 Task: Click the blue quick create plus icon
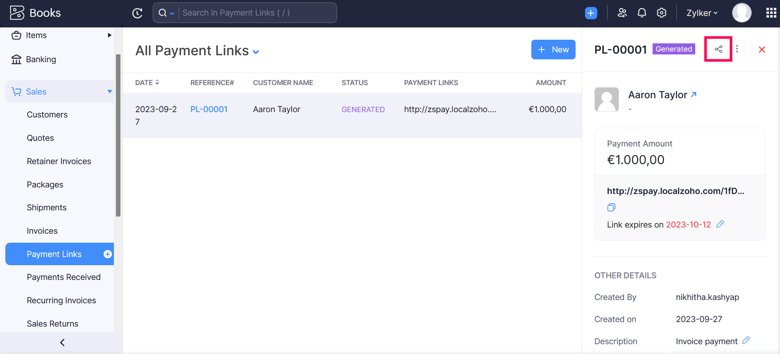tap(591, 13)
